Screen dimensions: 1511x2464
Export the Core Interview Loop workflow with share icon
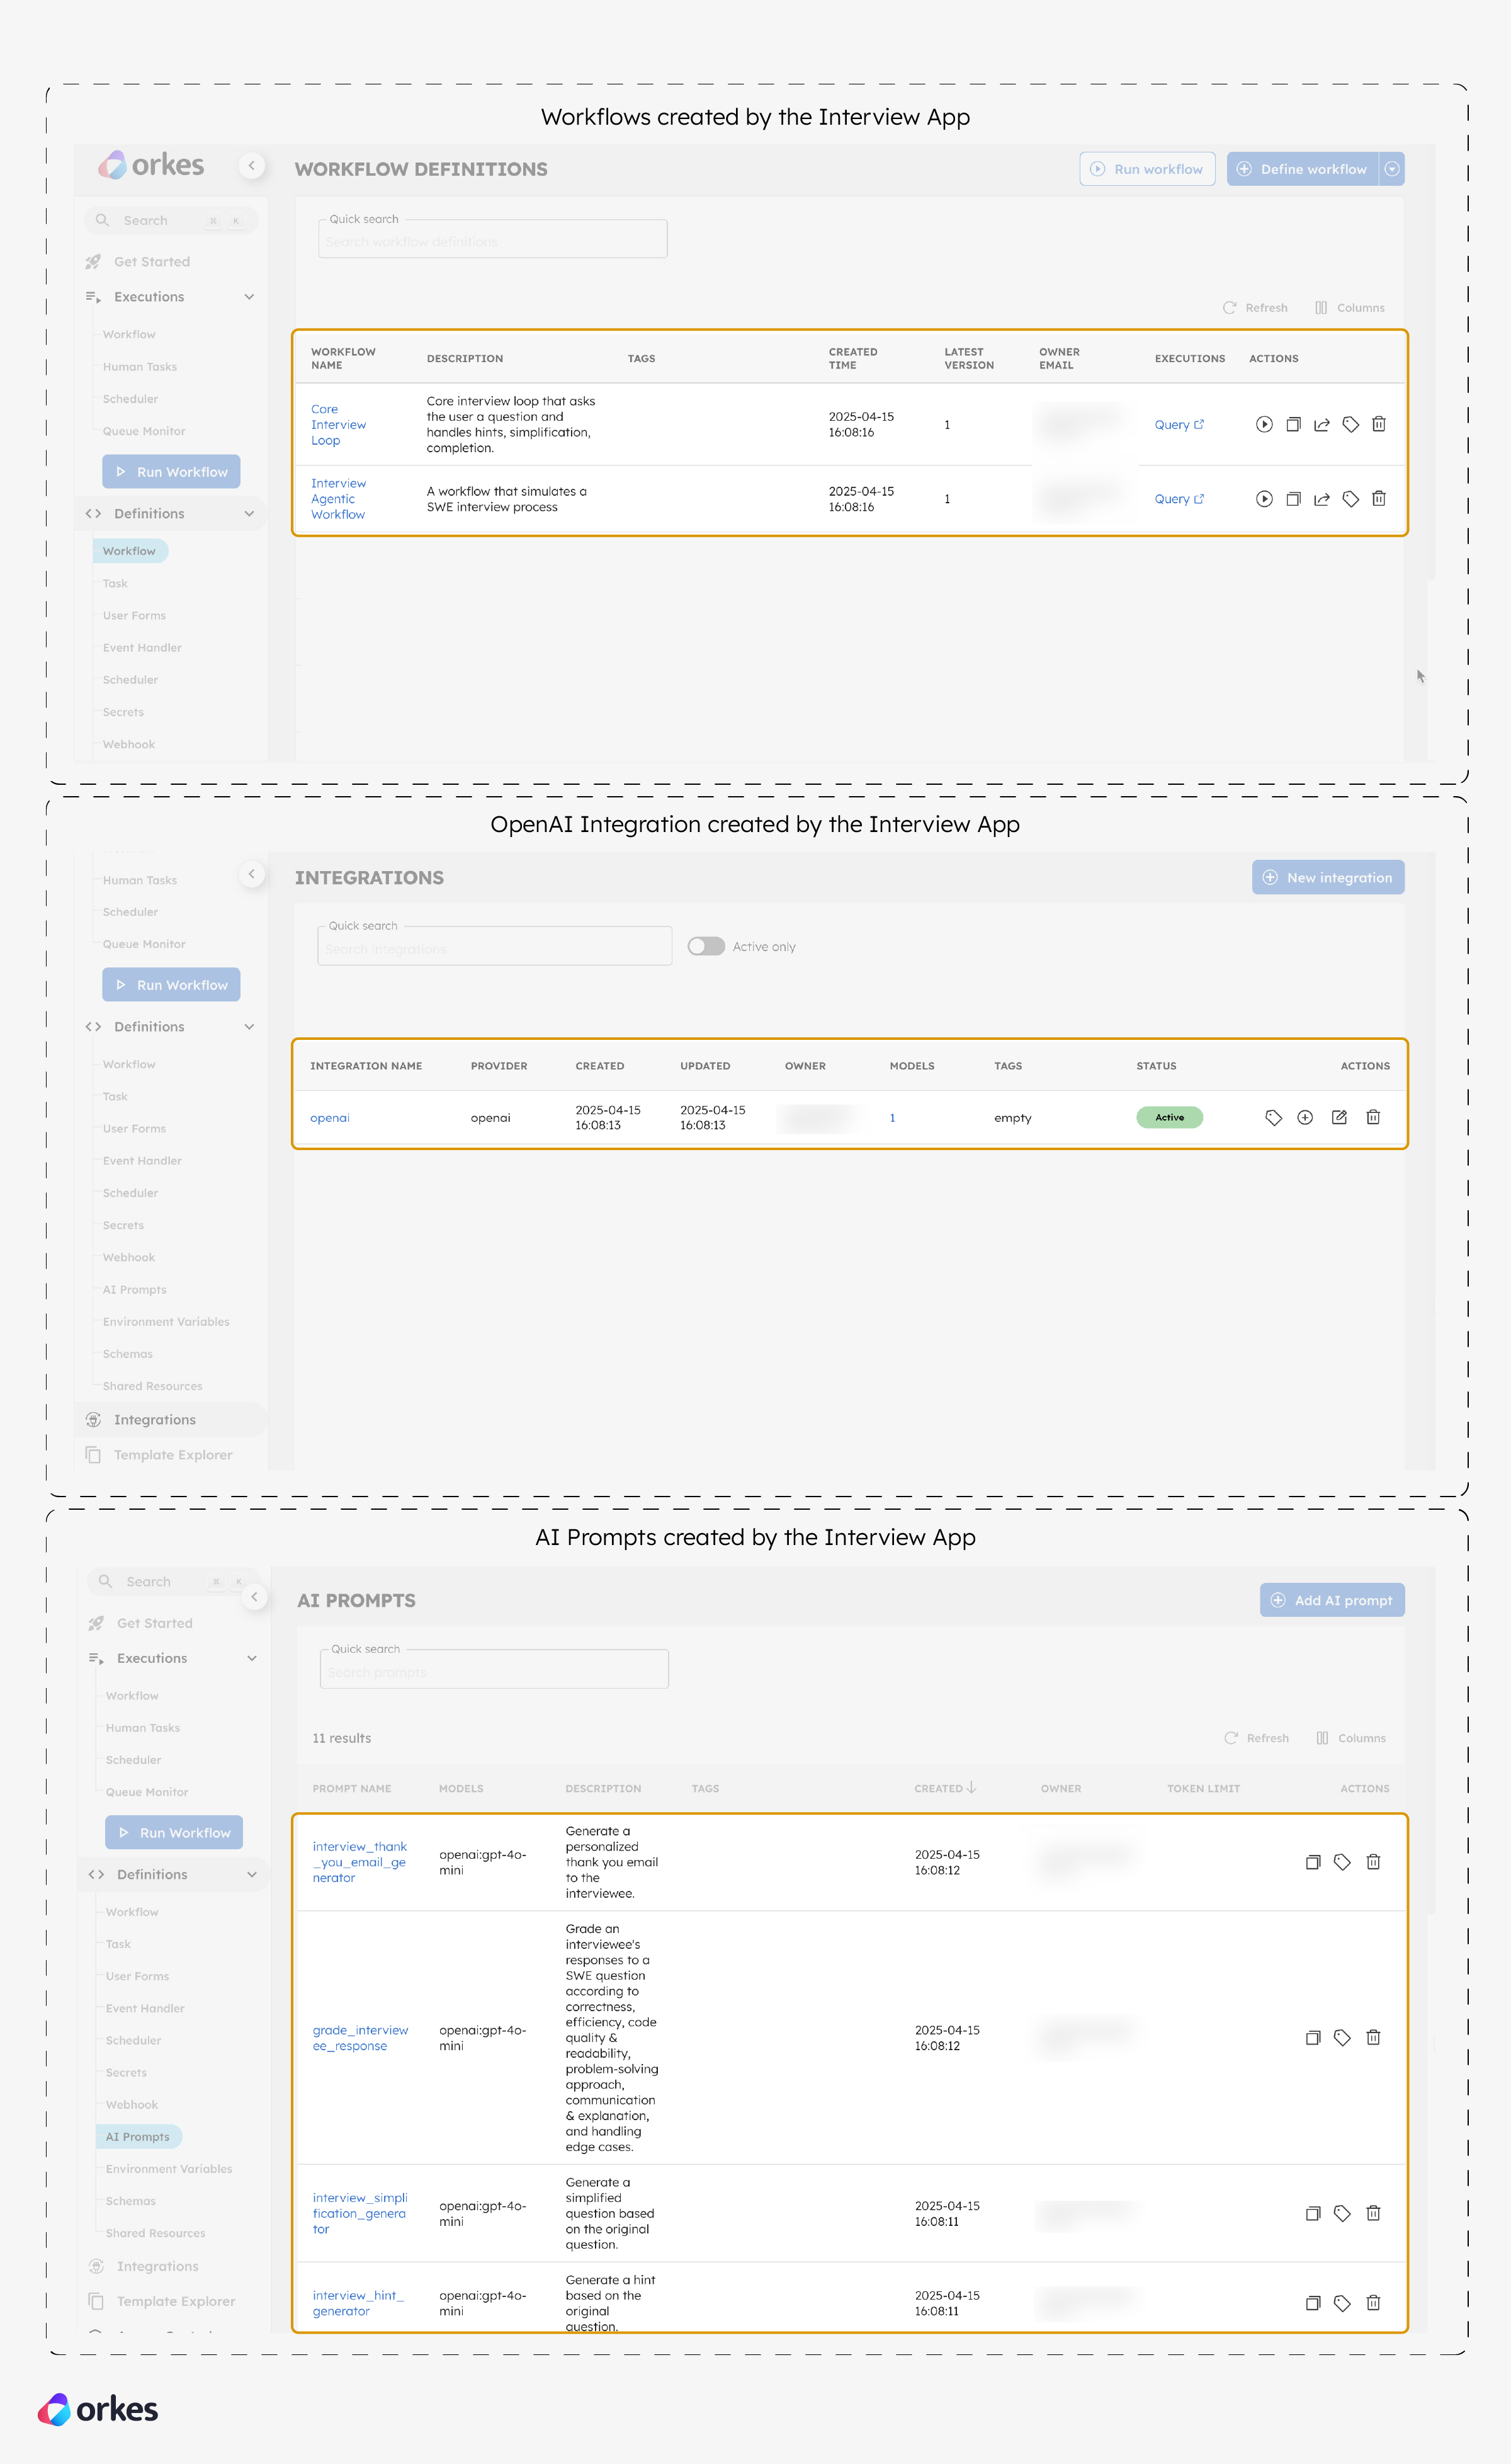[x=1321, y=424]
